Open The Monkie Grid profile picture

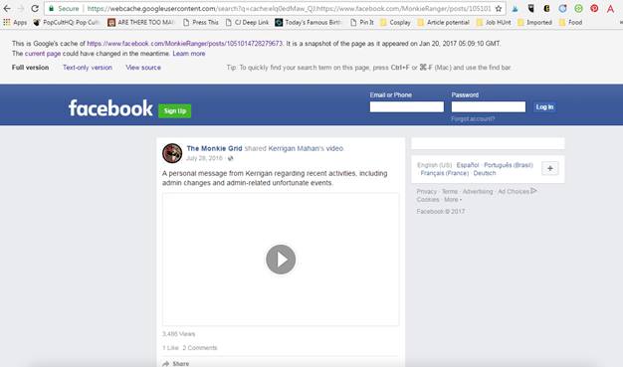coord(172,153)
